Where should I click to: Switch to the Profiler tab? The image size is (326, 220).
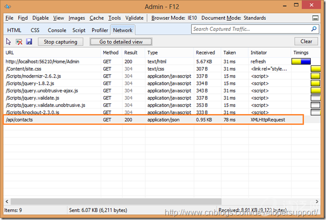(x=100, y=30)
